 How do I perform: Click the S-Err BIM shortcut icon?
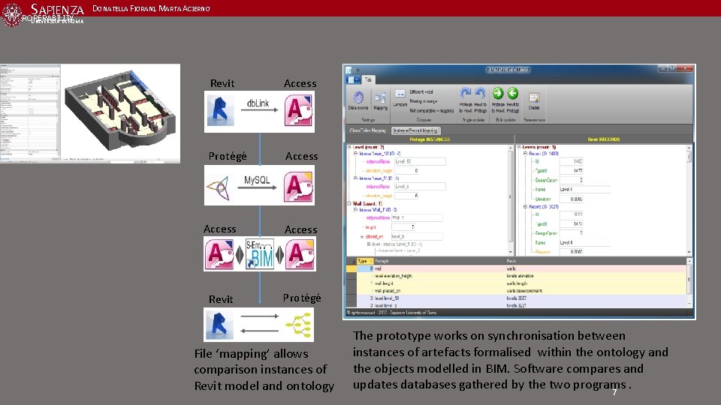259,253
